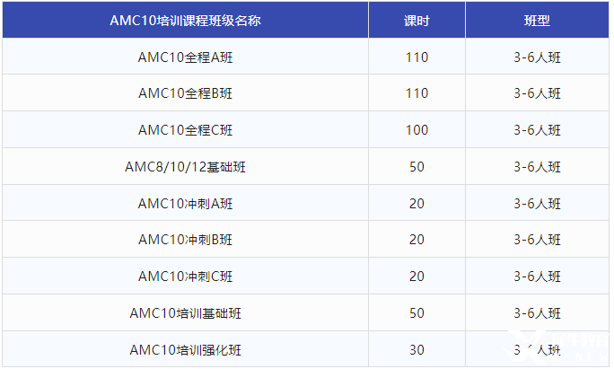The image size is (614, 369).
Task: Click the 50 hours cell for AMC8/10/12基础班
Action: pos(417,167)
